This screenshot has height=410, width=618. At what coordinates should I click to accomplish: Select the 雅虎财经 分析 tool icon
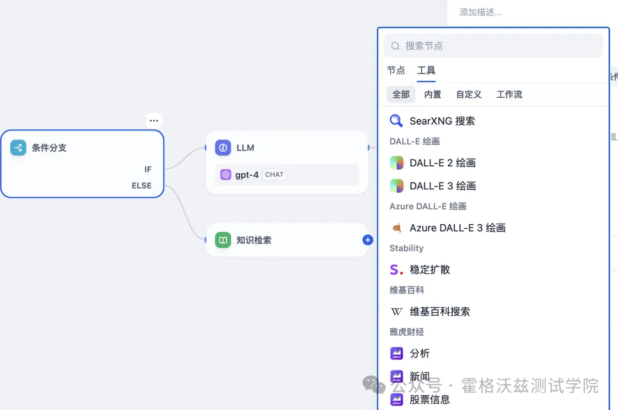click(397, 353)
